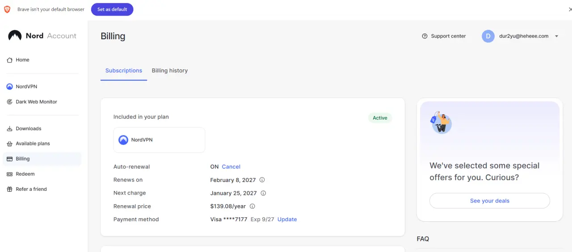Click info icon beside renewal price
Image resolution: width=572 pixels, height=252 pixels.
[252, 206]
